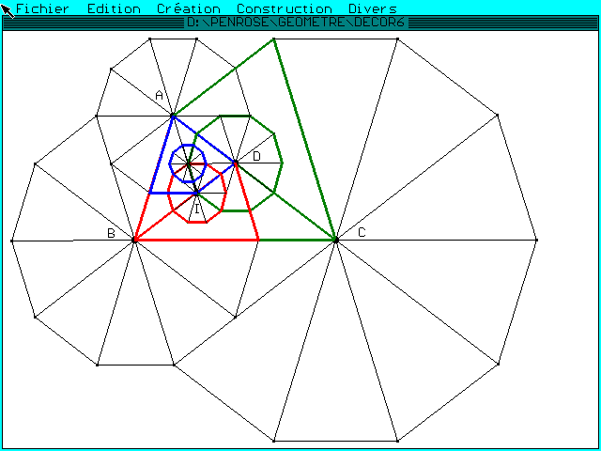Open the Divers menu
The image size is (601, 451).
click(373, 8)
